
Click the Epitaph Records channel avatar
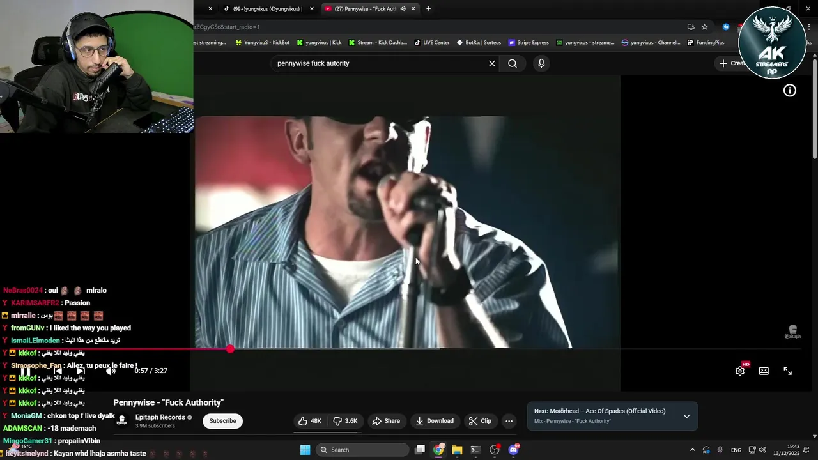coord(121,421)
